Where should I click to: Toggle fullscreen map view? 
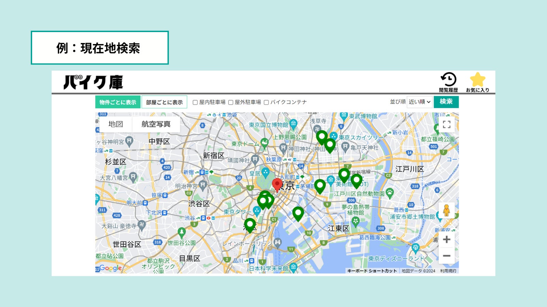[x=446, y=125]
